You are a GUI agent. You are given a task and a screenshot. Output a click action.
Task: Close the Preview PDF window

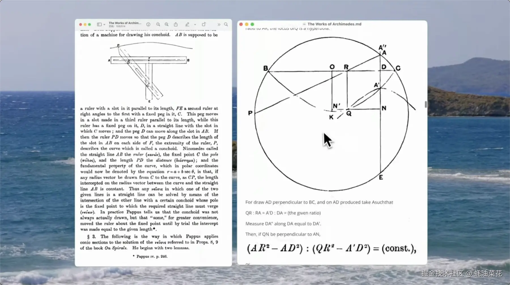click(x=80, y=25)
